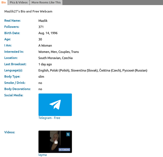Click the birth date Aug. 14, 1996
Viewport: 163px width, 157px height.
coord(48,33)
